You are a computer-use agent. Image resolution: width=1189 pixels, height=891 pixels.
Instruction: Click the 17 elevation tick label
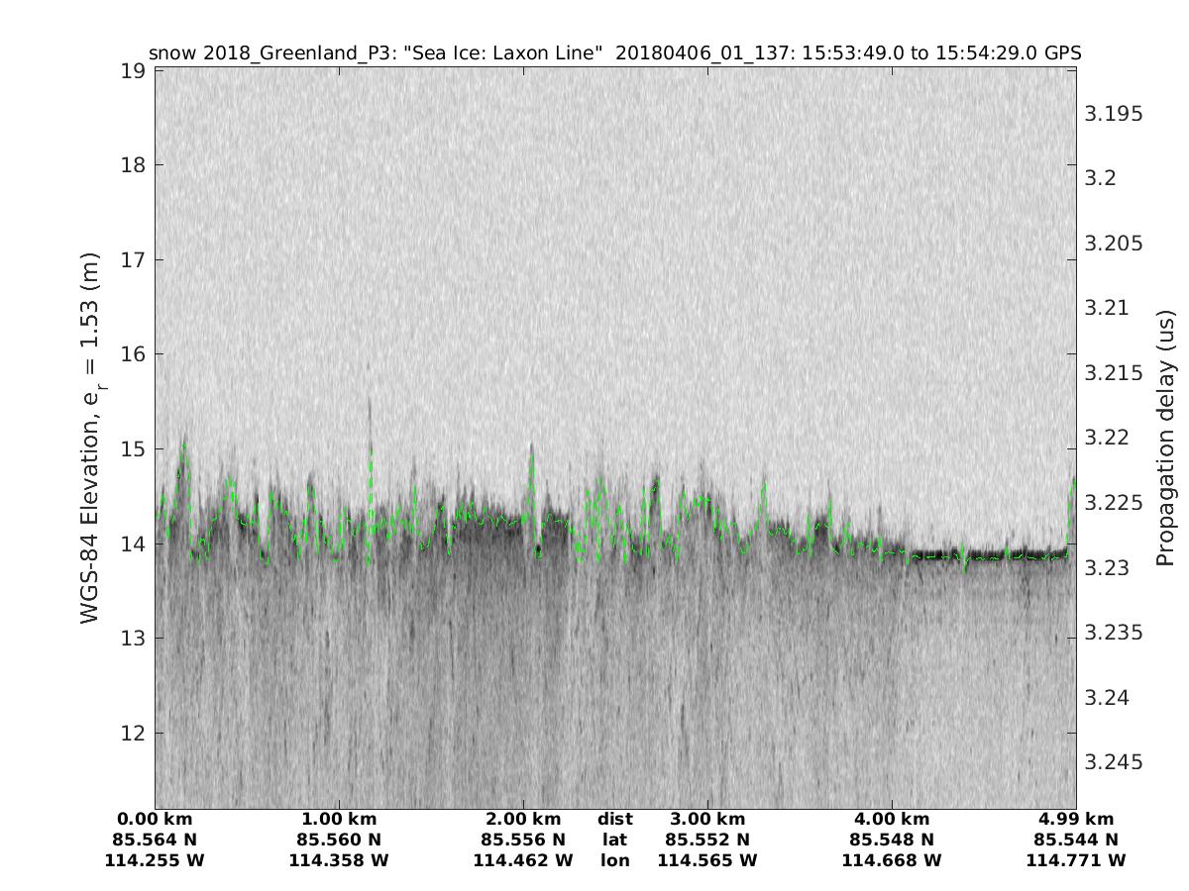(x=135, y=260)
